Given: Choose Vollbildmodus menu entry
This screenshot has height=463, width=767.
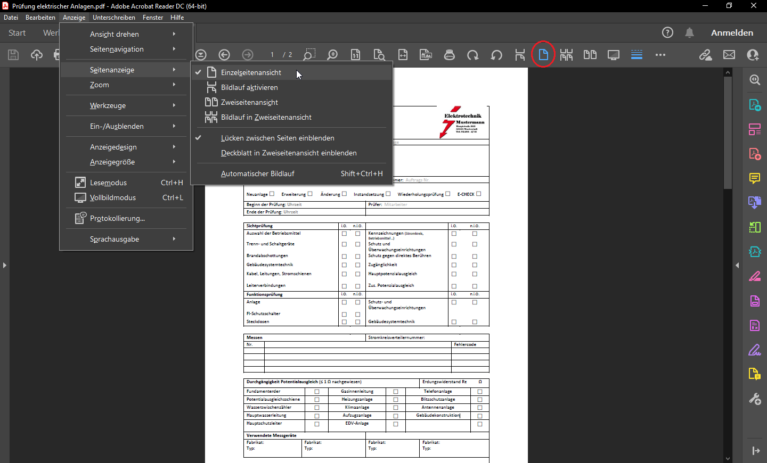Looking at the screenshot, I should 113,197.
